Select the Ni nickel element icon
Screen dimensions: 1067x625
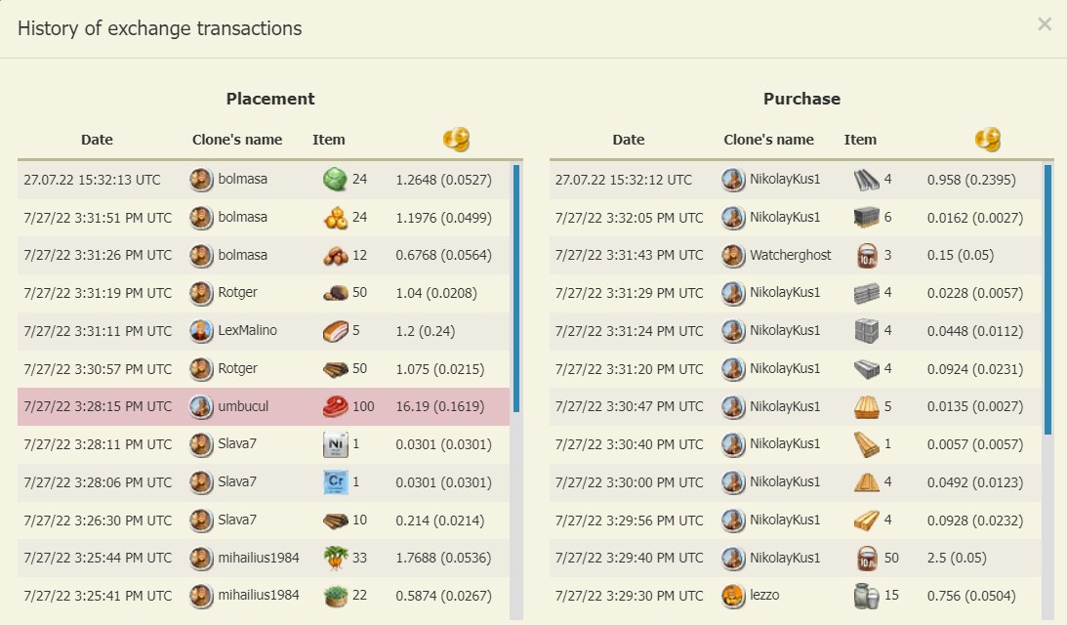[335, 445]
